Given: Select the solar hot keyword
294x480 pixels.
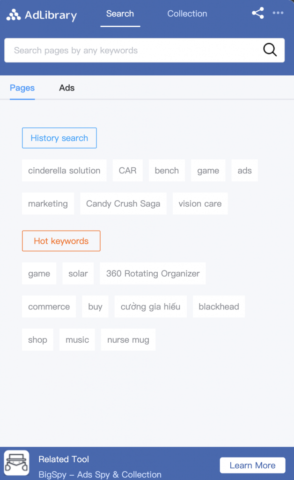Looking at the screenshot, I should point(78,273).
